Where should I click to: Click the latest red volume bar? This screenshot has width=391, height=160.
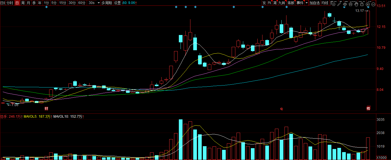(x=368, y=148)
